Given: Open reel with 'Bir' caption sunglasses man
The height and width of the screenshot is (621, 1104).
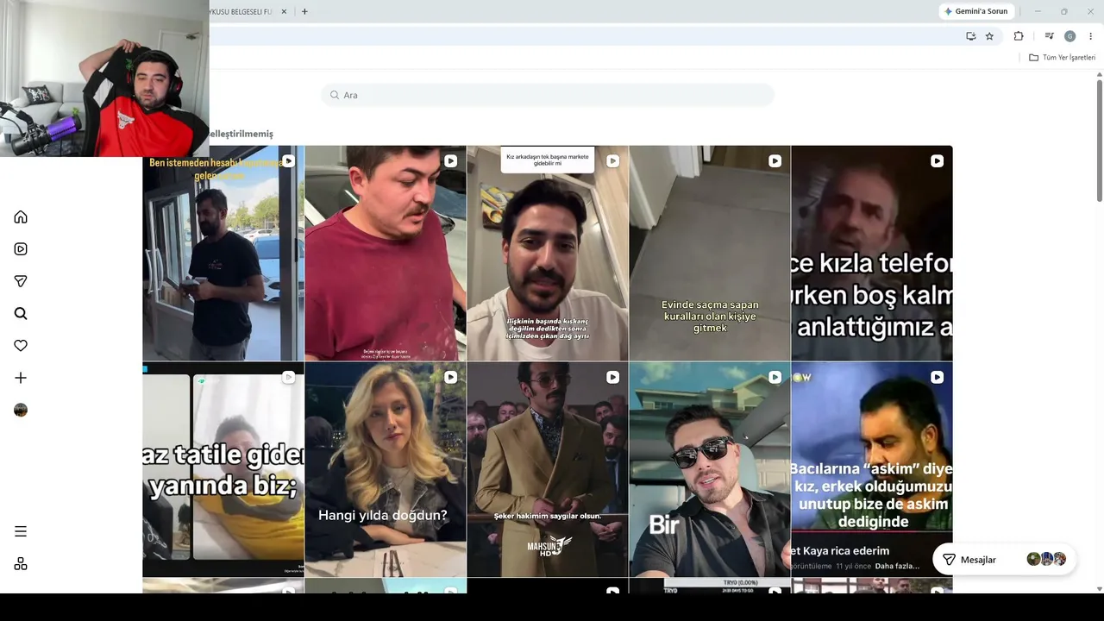Looking at the screenshot, I should [710, 469].
